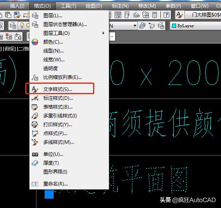The image size is (221, 208).
Task: Open the dropdown arrow below layer list
Action: (112, 37)
